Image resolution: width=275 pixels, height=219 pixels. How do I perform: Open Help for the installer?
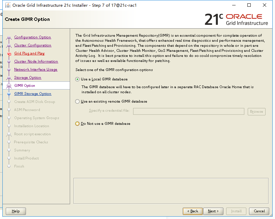coord(16,211)
